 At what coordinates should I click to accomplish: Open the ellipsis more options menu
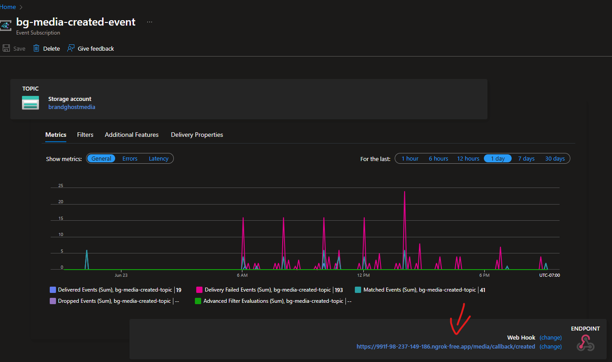coord(150,22)
